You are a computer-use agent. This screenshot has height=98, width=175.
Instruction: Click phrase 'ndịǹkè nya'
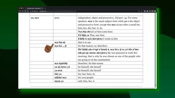60,77
